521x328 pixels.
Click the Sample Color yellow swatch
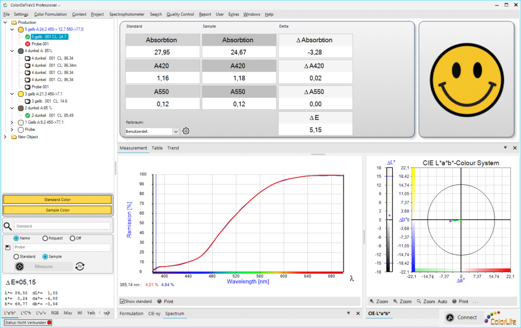[57, 210]
